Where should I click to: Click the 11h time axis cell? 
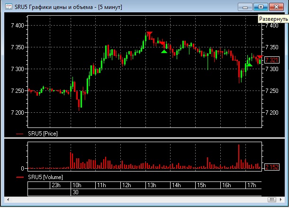coord(108,185)
